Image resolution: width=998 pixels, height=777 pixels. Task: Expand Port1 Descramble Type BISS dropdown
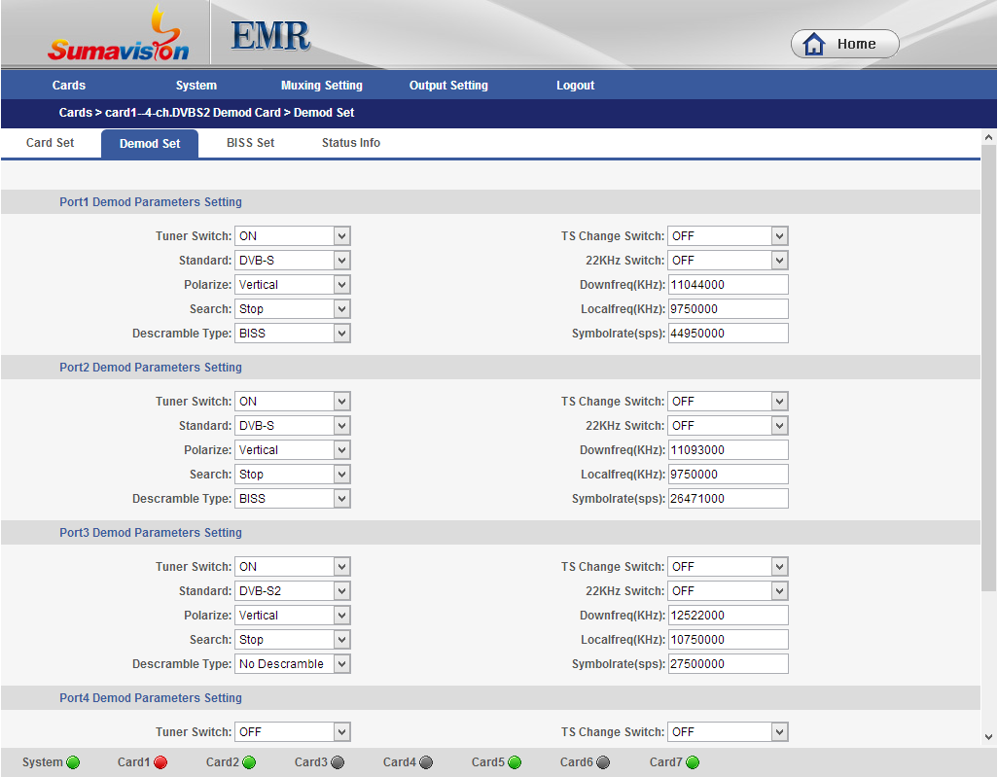[292, 334]
